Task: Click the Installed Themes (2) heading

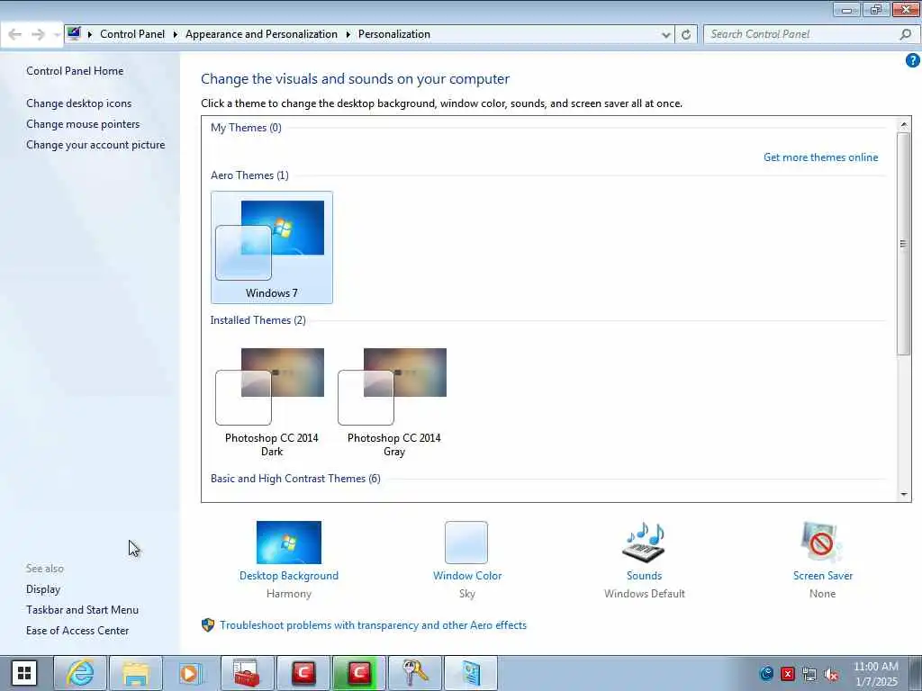Action: click(258, 320)
